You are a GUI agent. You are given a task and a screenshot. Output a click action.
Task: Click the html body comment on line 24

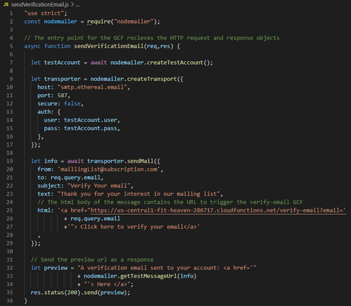point(170,202)
